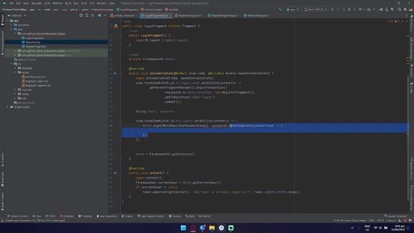This screenshot has height=233, width=414.
Task: Open project panel options gear
Action: 100,16
